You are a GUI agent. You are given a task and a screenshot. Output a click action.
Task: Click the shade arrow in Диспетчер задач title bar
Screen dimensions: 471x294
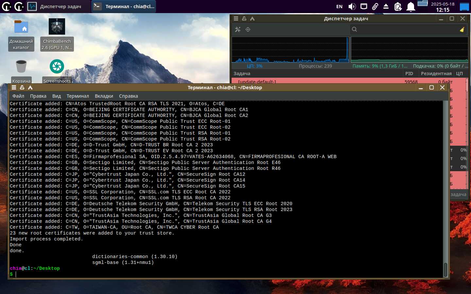pos(252,19)
